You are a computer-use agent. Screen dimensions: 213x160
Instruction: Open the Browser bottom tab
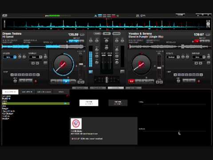[80, 88]
